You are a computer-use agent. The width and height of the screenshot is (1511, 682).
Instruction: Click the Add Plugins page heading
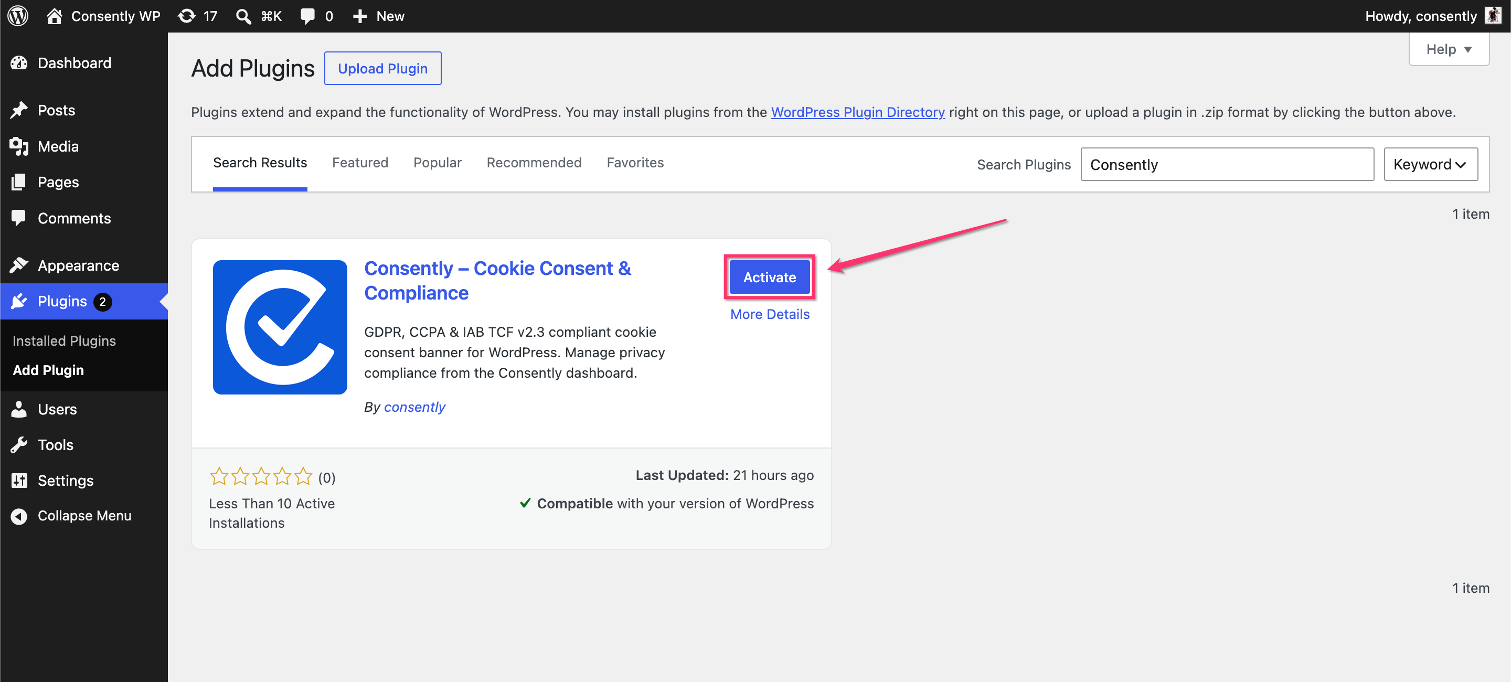pos(253,69)
